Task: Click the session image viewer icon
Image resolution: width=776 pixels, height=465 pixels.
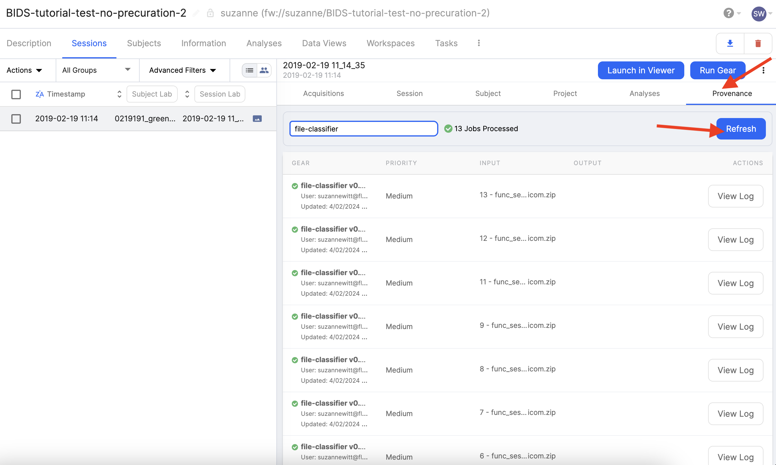Action: [x=257, y=118]
